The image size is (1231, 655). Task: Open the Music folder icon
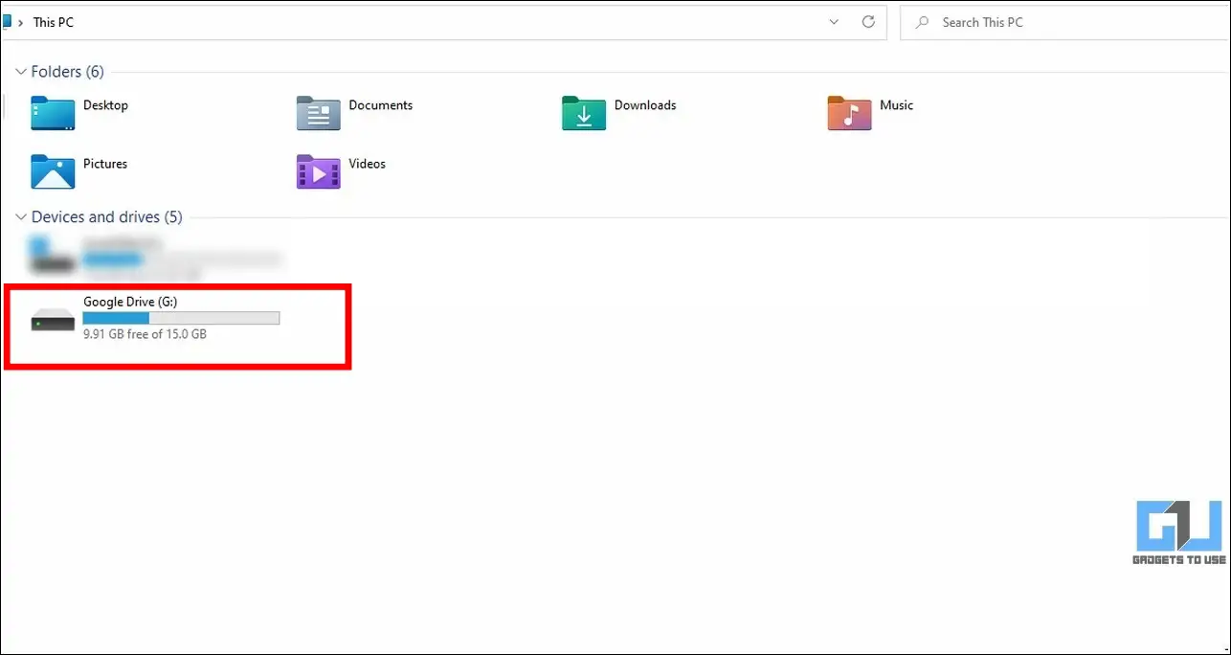[x=849, y=113]
